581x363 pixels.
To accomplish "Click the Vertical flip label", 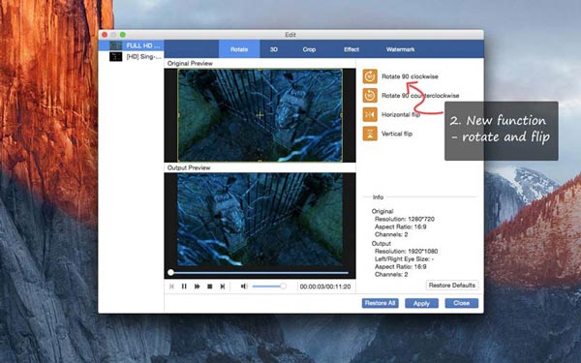I will click(x=397, y=134).
